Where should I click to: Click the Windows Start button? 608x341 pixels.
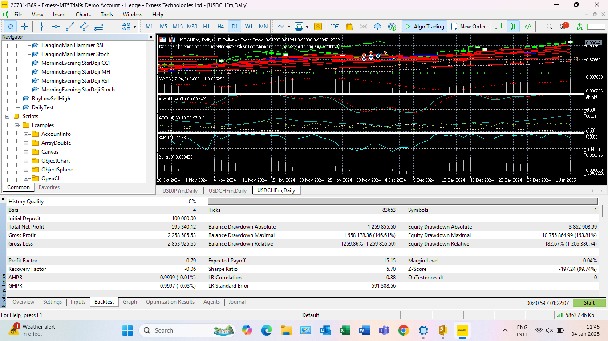[127, 330]
